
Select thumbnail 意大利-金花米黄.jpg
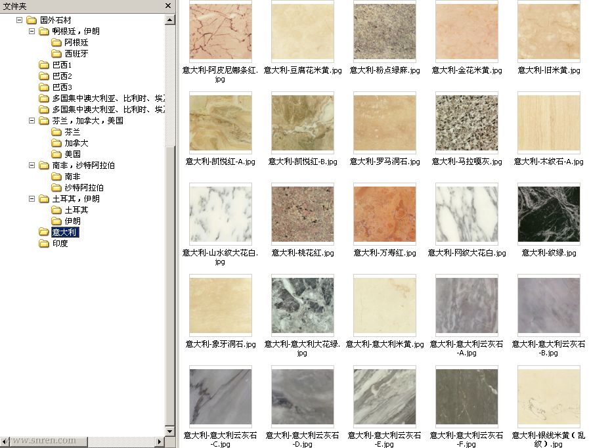pos(467,32)
